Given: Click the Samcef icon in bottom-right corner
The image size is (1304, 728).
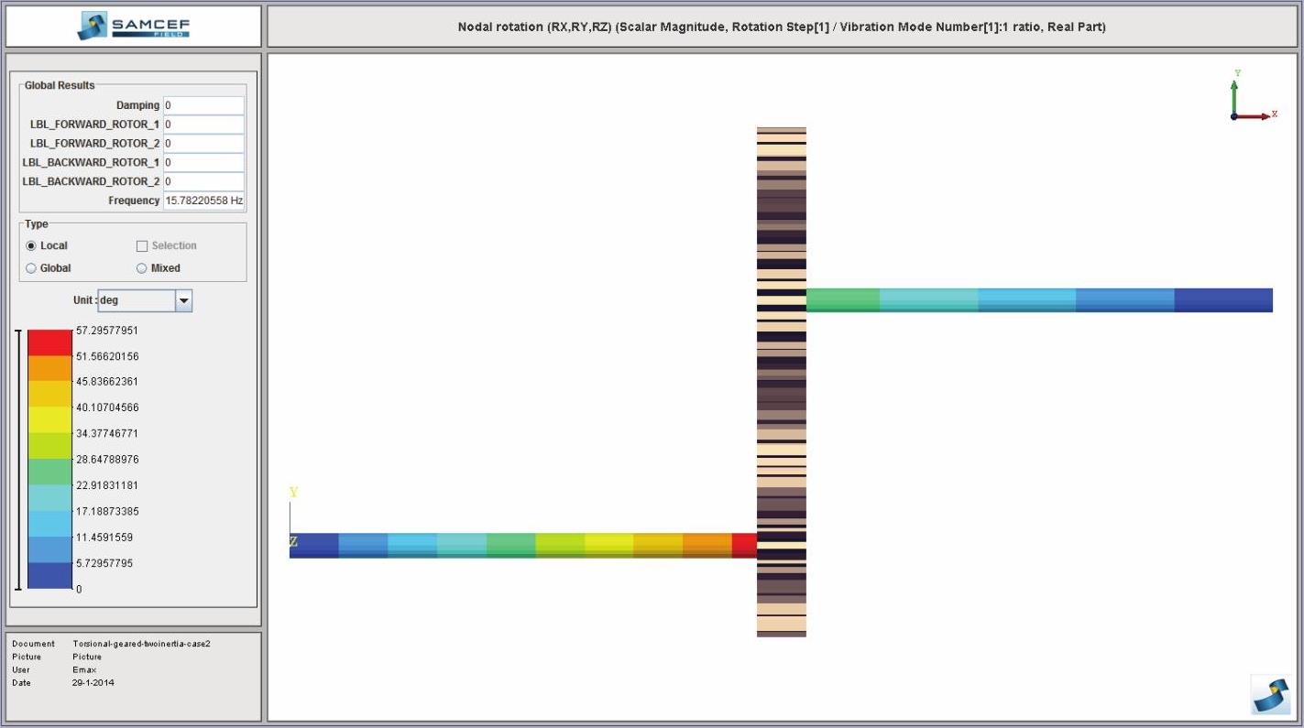Looking at the screenshot, I should pyautogui.click(x=1270, y=695).
